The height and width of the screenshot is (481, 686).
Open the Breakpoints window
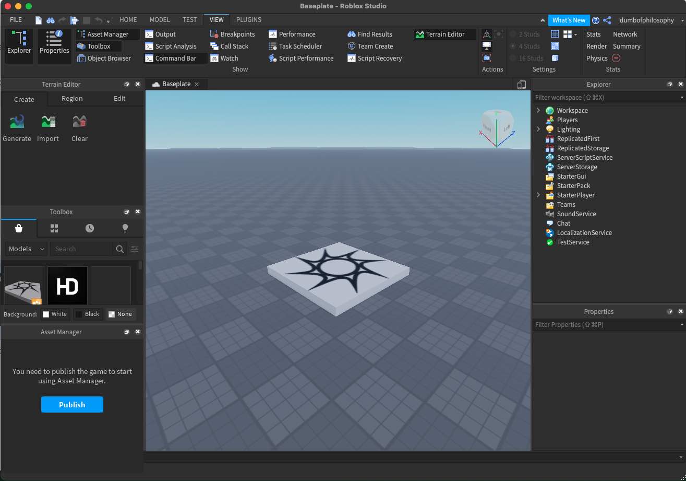click(x=232, y=34)
